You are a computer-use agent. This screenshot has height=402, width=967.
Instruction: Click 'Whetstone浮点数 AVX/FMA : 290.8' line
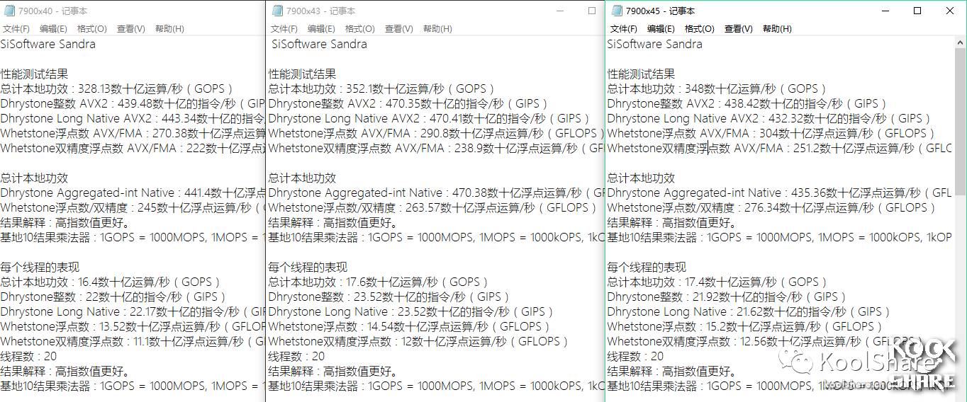coord(436,133)
